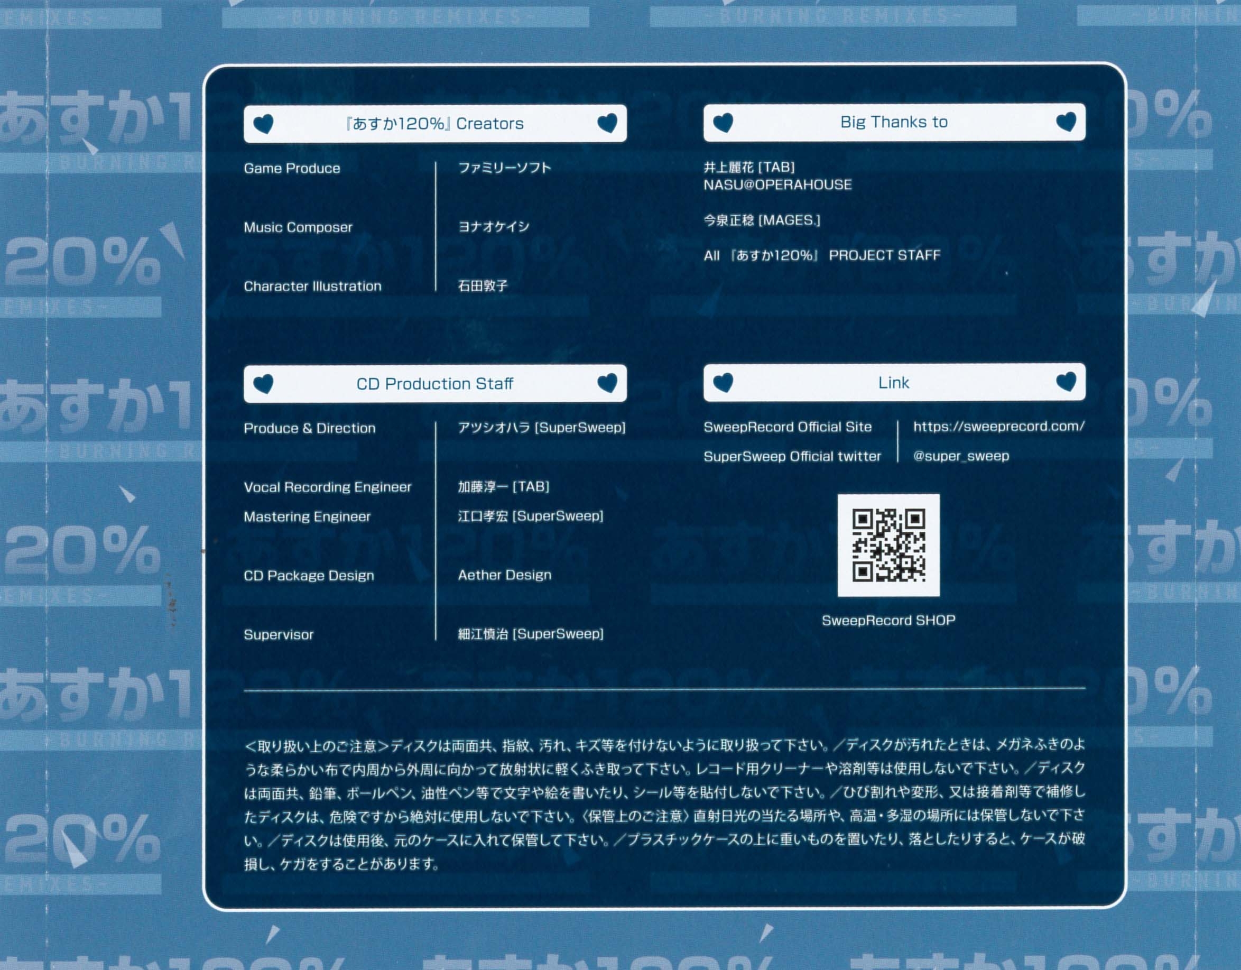Click the right heart on the Creators header
Viewport: 1241px width, 970px height.
pos(607,123)
